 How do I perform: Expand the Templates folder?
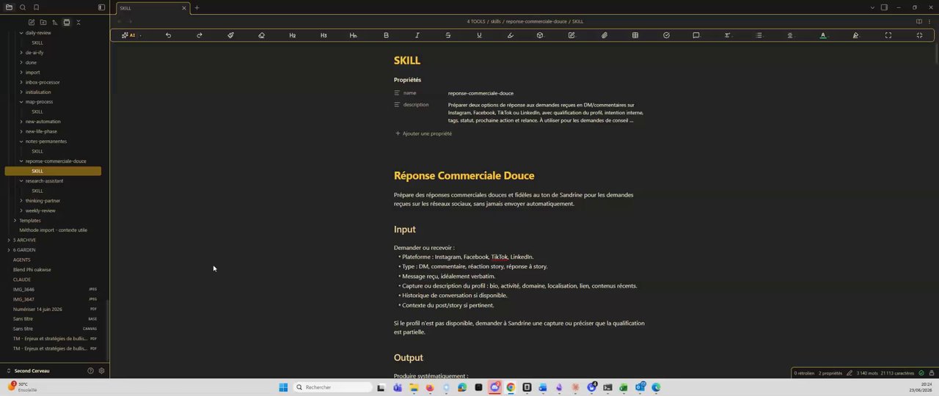pos(15,220)
